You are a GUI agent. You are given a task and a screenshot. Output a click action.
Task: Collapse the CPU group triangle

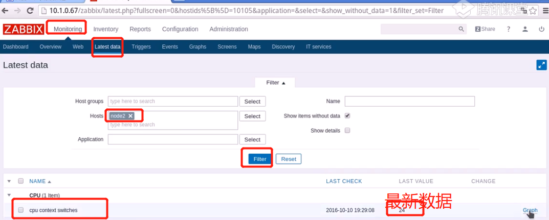coord(9,195)
